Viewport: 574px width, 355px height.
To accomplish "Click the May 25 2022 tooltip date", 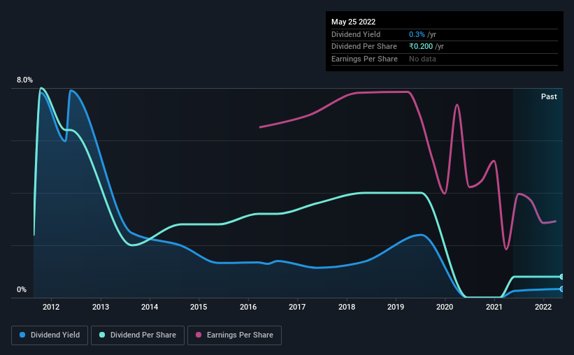I will pos(353,22).
